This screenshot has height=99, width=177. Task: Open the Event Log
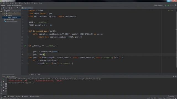point(171,96)
